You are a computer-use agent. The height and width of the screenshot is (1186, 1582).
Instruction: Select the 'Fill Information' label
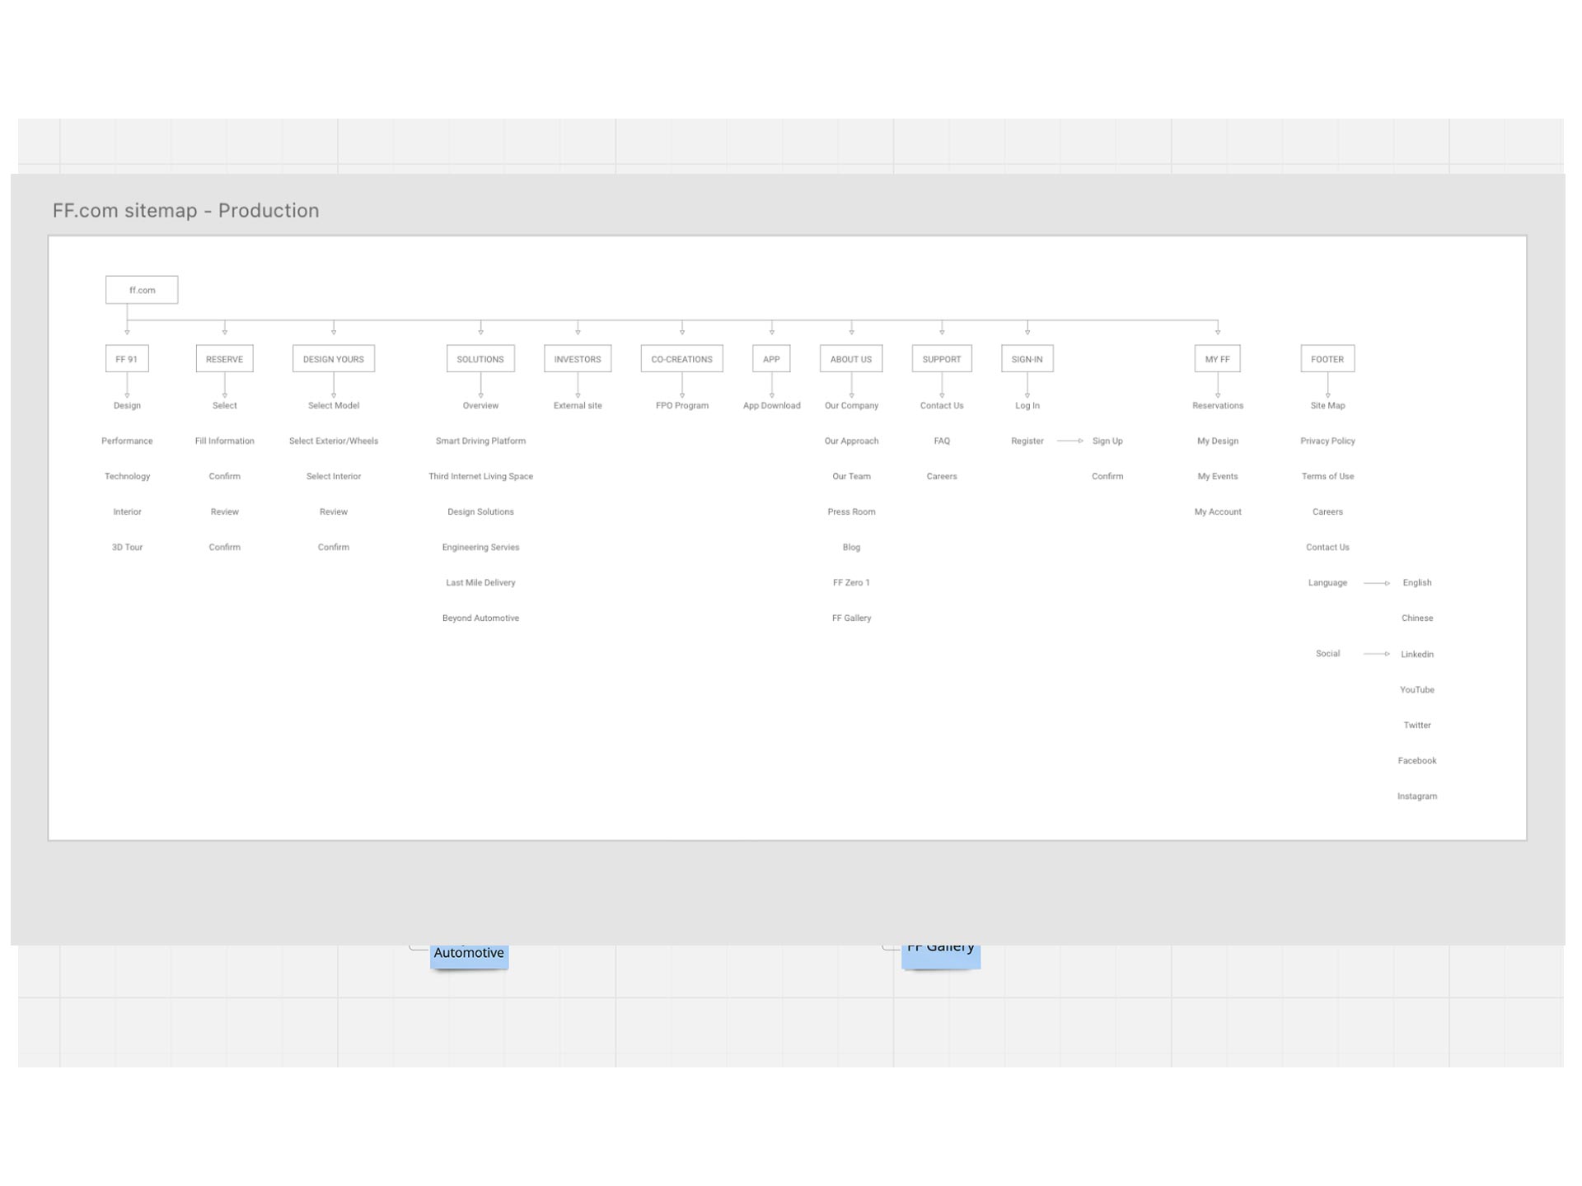224,441
